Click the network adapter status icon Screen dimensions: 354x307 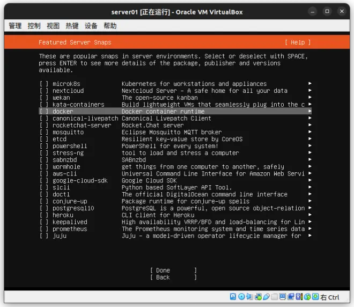click(x=258, y=297)
